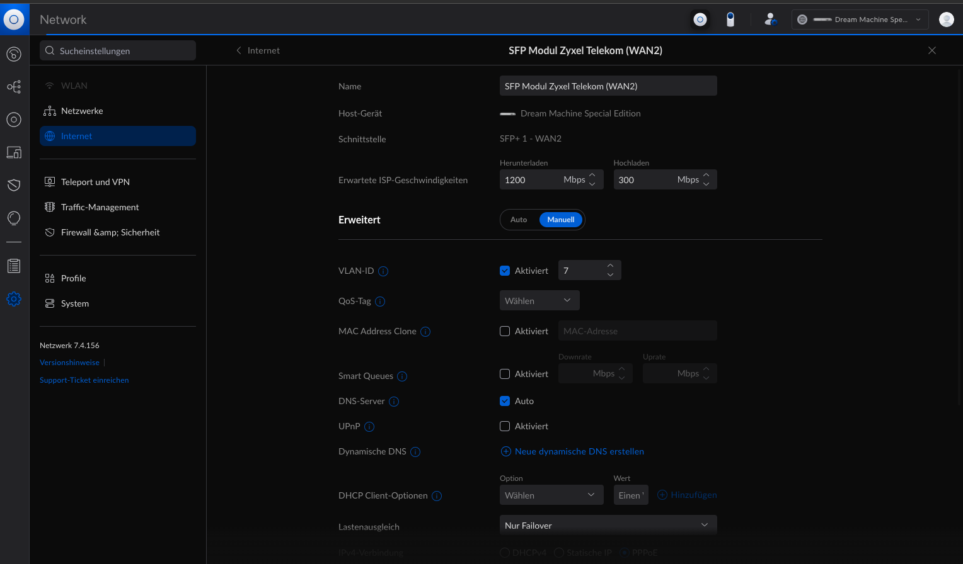Open the Security shield icon in left rail
The height and width of the screenshot is (564, 963).
(x=14, y=185)
